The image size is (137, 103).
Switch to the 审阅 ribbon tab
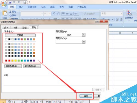61,7
